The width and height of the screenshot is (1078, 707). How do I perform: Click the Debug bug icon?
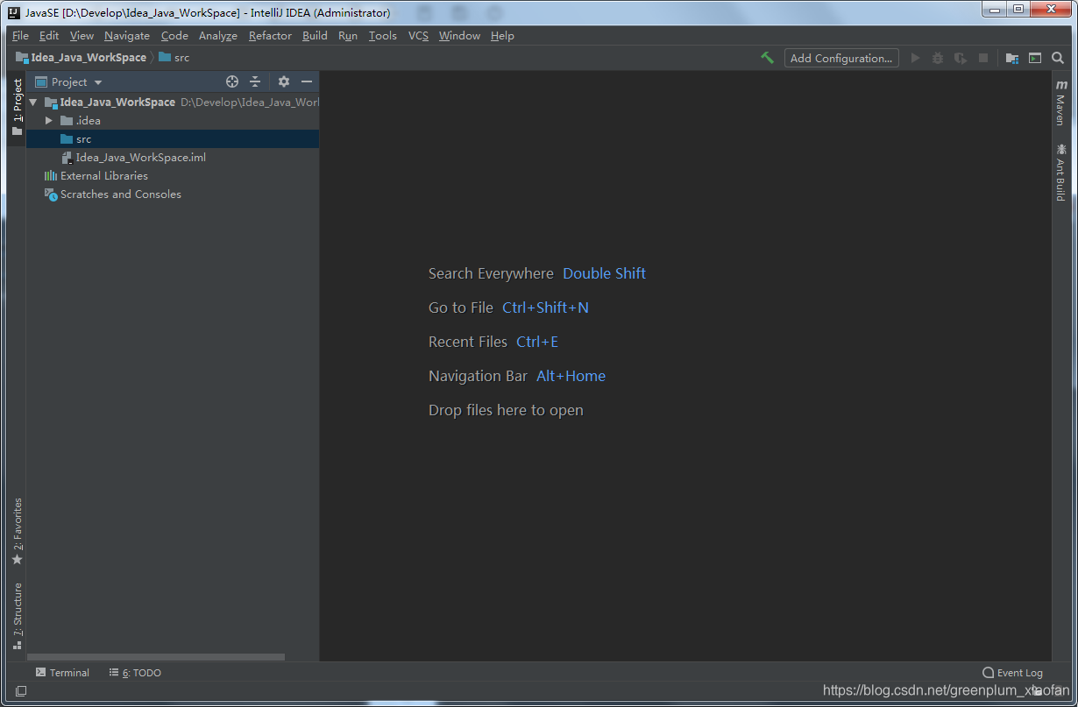[938, 58]
